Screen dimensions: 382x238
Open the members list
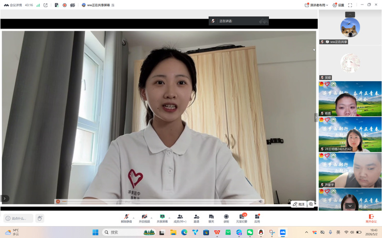tap(180, 218)
